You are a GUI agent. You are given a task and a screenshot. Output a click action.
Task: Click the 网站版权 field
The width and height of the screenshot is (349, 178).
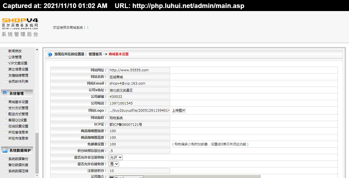click(139, 118)
